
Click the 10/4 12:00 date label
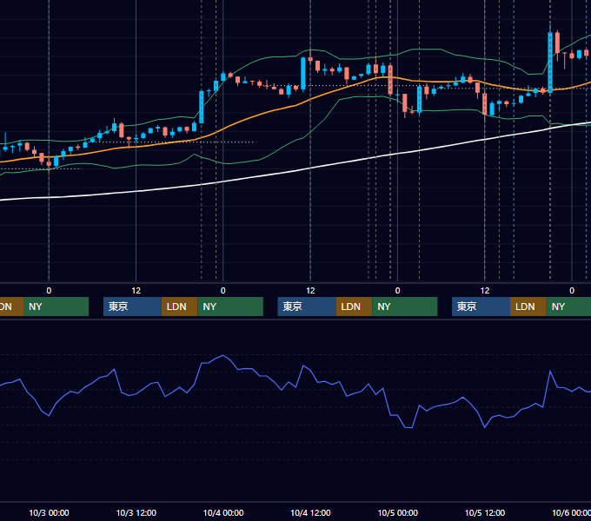click(x=310, y=512)
